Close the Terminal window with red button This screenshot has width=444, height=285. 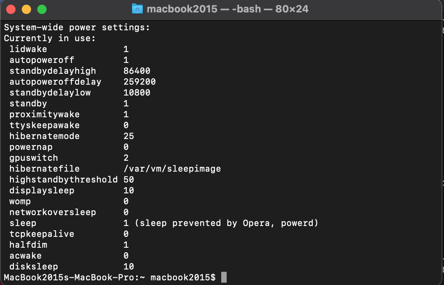11,9
